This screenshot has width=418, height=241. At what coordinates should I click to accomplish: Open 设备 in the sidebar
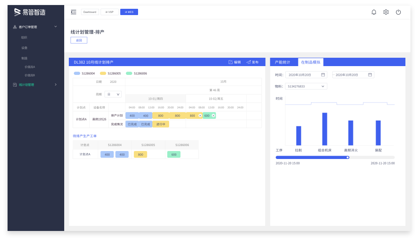24,48
